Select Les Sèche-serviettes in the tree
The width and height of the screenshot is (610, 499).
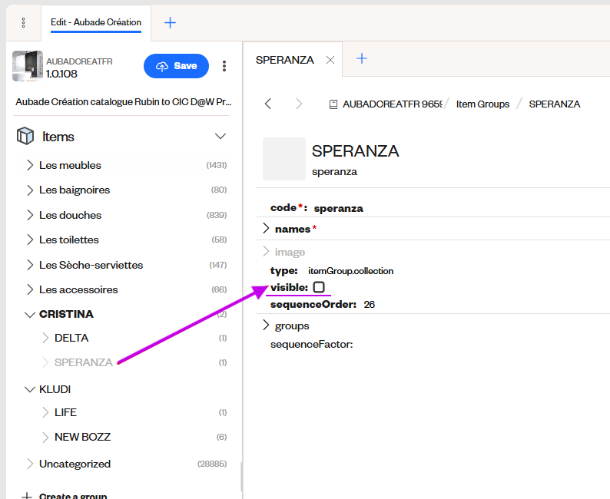(x=91, y=265)
